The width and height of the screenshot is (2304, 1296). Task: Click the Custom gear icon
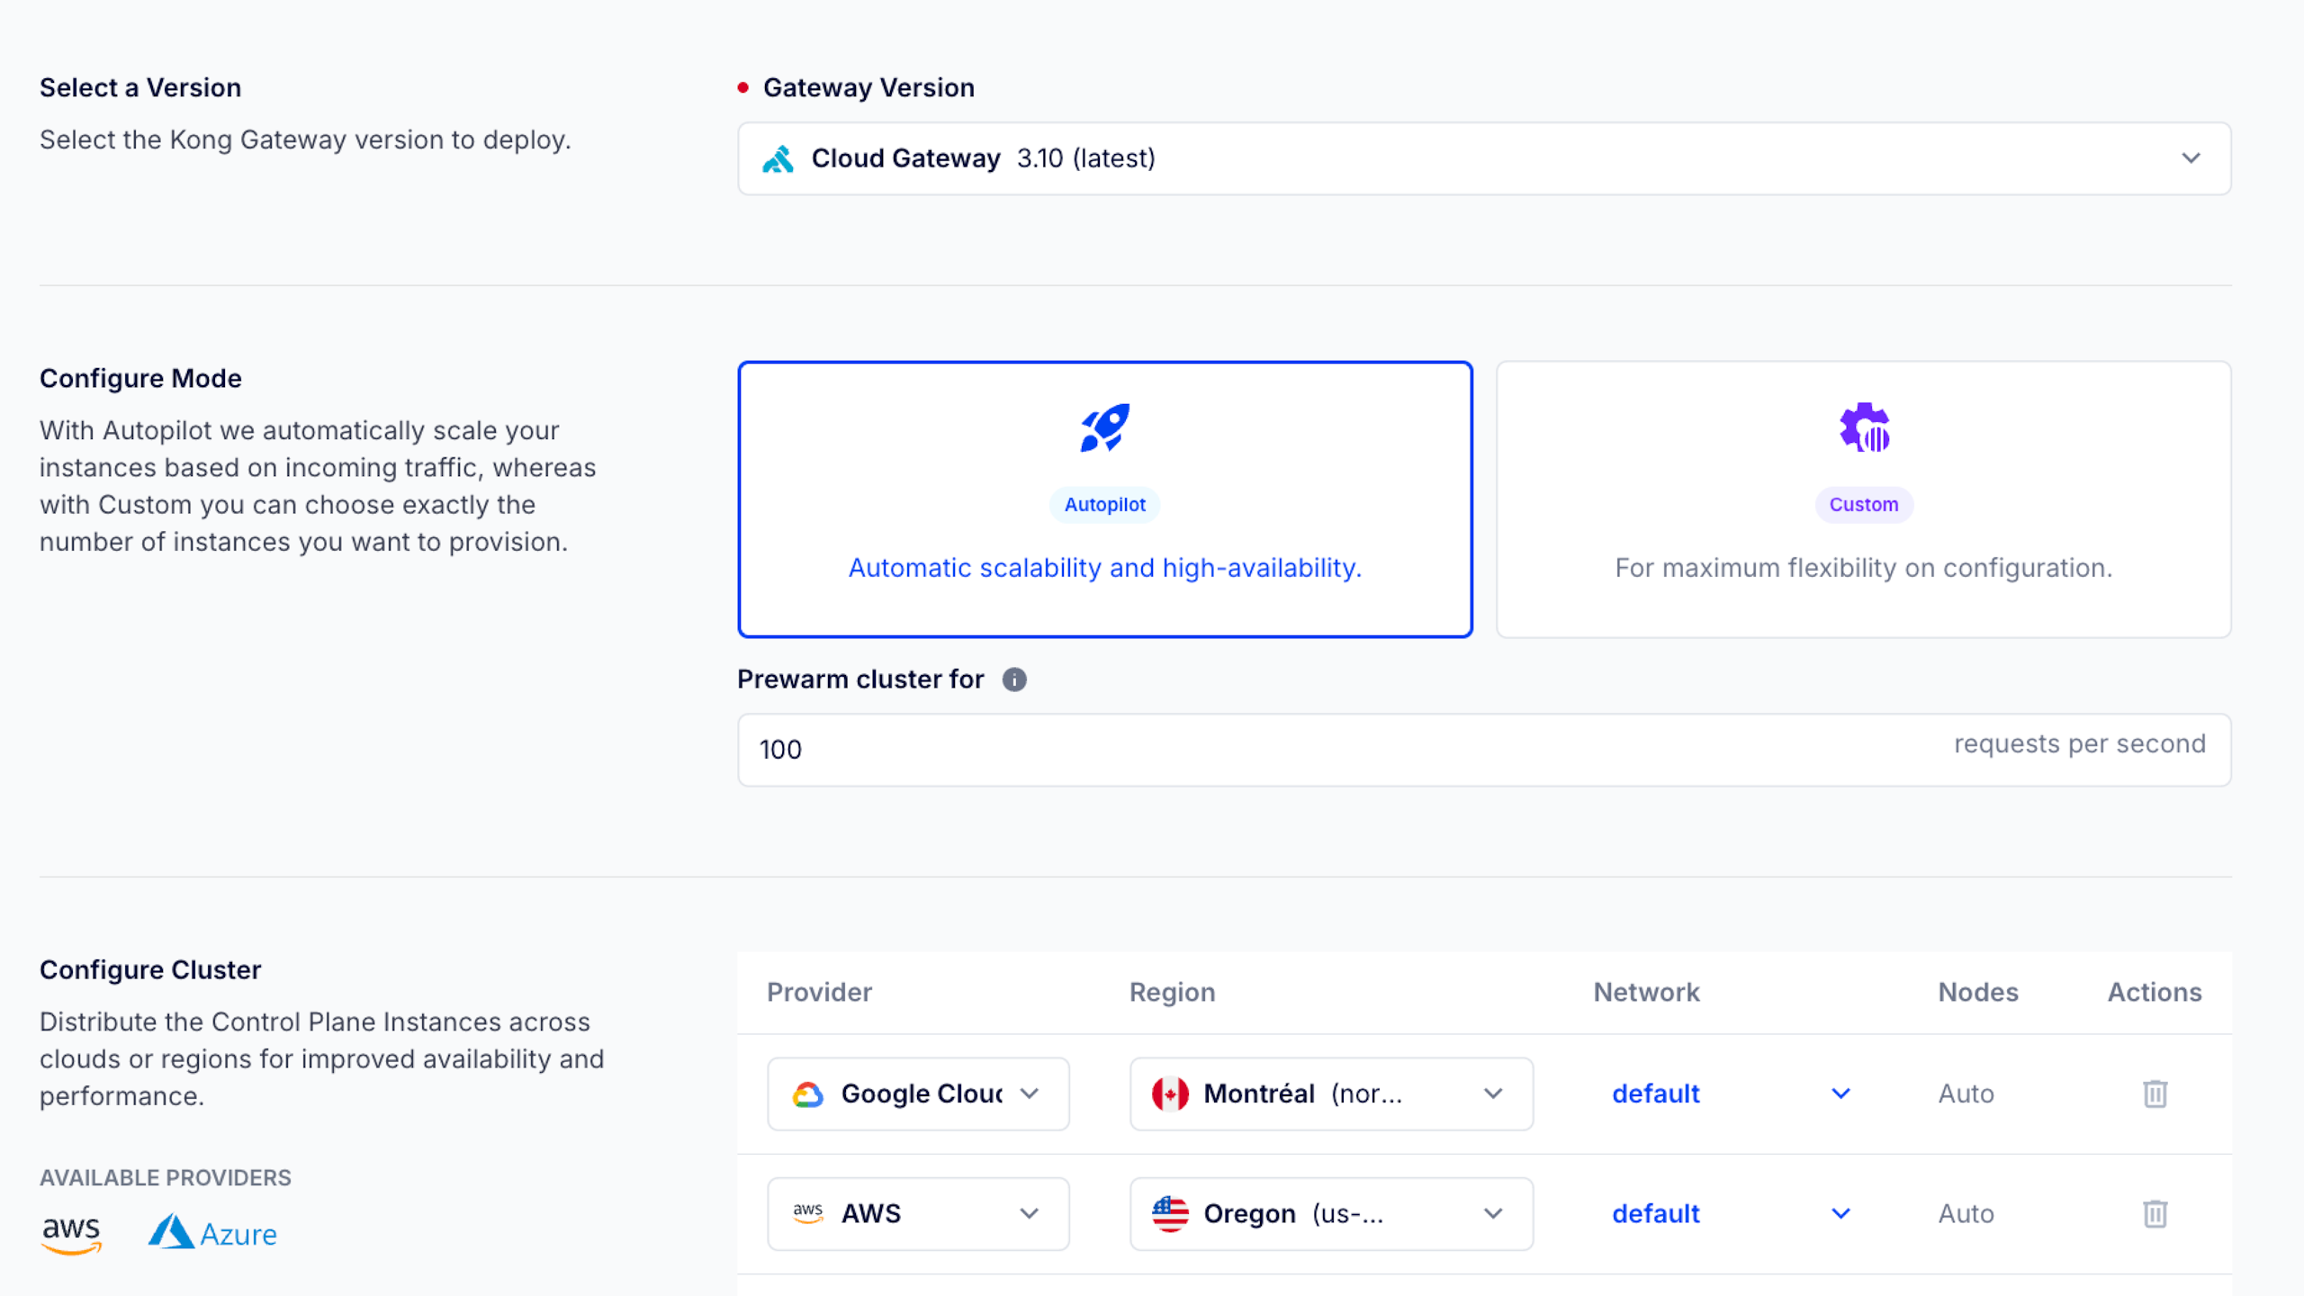coord(1863,427)
